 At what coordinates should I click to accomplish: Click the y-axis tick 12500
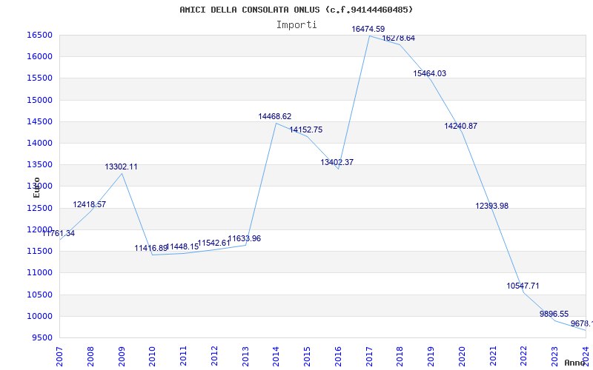[x=39, y=208]
